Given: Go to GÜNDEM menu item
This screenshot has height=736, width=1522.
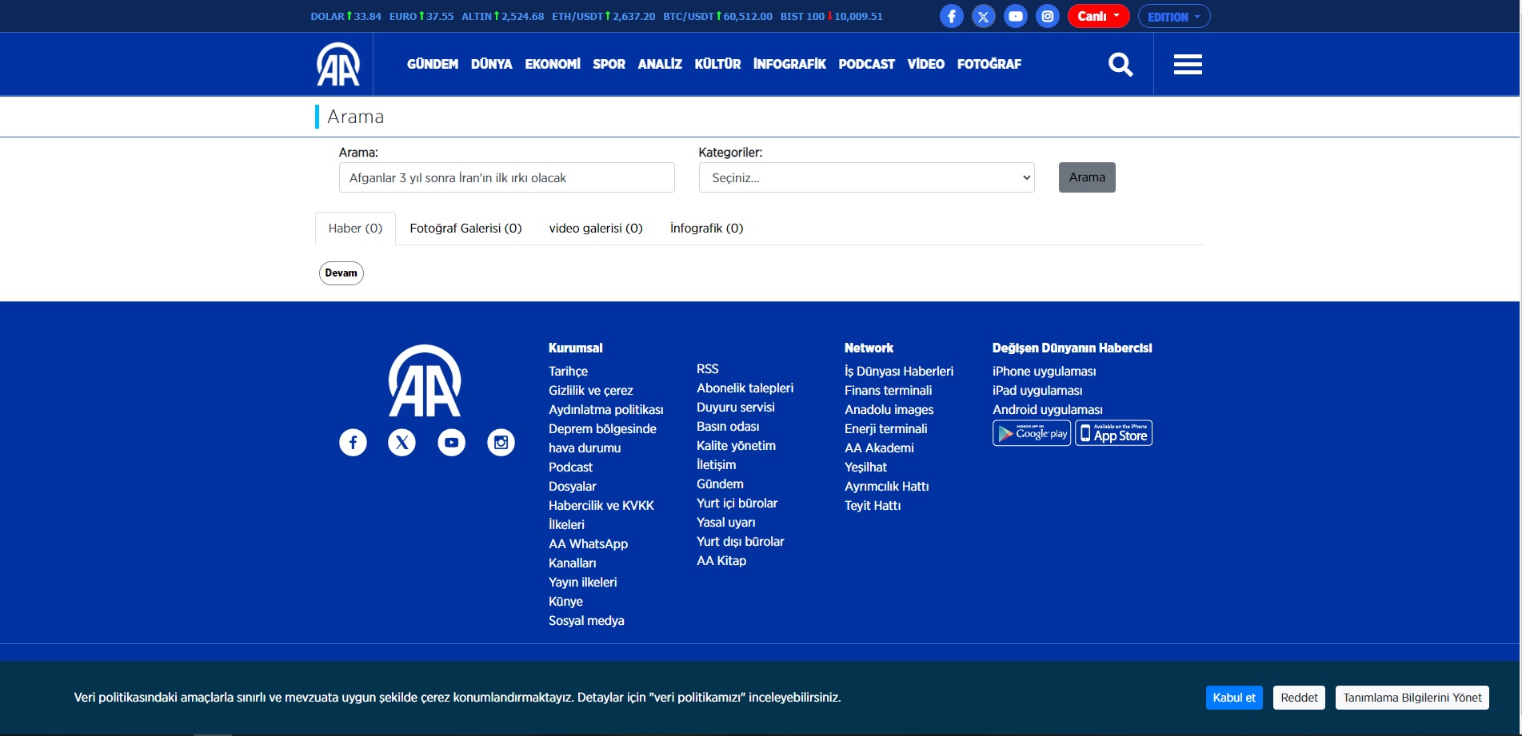Looking at the screenshot, I should 433,64.
